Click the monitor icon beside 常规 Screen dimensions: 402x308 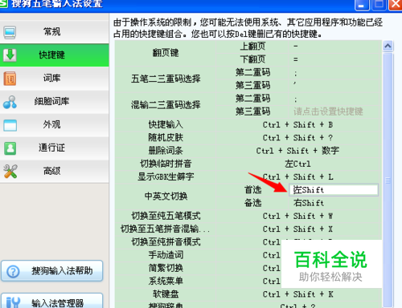pos(10,32)
